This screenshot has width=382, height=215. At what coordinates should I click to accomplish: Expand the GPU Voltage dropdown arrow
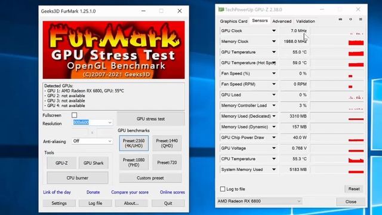coord(274,148)
